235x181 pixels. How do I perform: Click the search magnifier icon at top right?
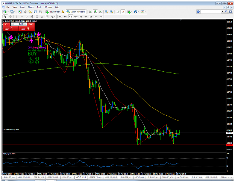(x=226, y=12)
